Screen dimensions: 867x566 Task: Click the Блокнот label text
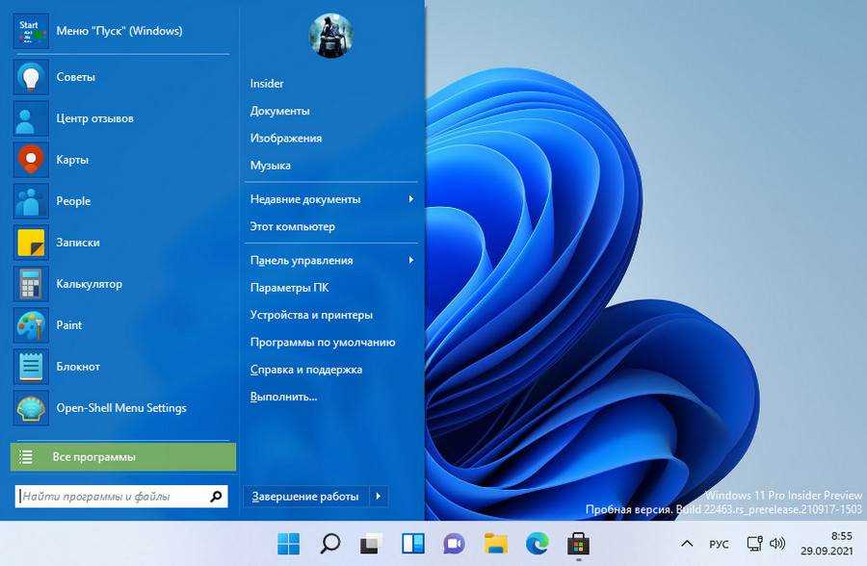78,367
